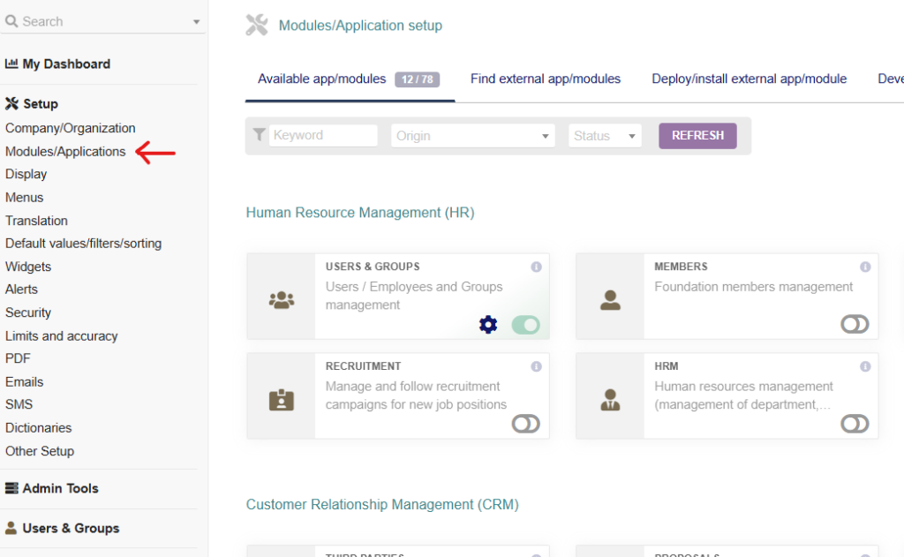Click info icon on HRM card
The image size is (904, 557).
[x=865, y=366]
